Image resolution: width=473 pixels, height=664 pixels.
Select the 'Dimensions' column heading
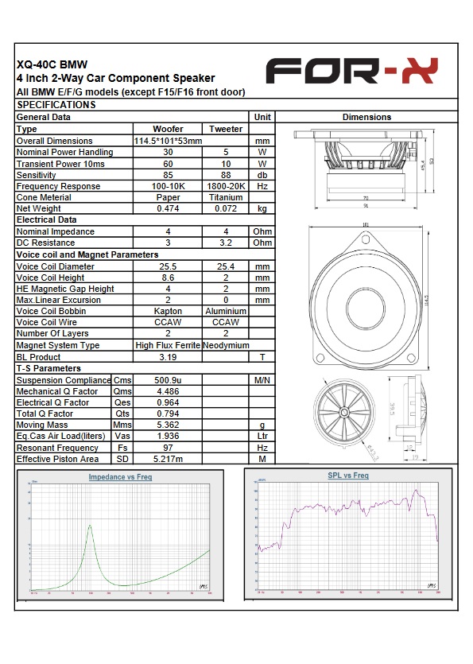366,117
